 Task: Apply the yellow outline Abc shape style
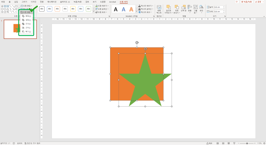click(73, 9)
